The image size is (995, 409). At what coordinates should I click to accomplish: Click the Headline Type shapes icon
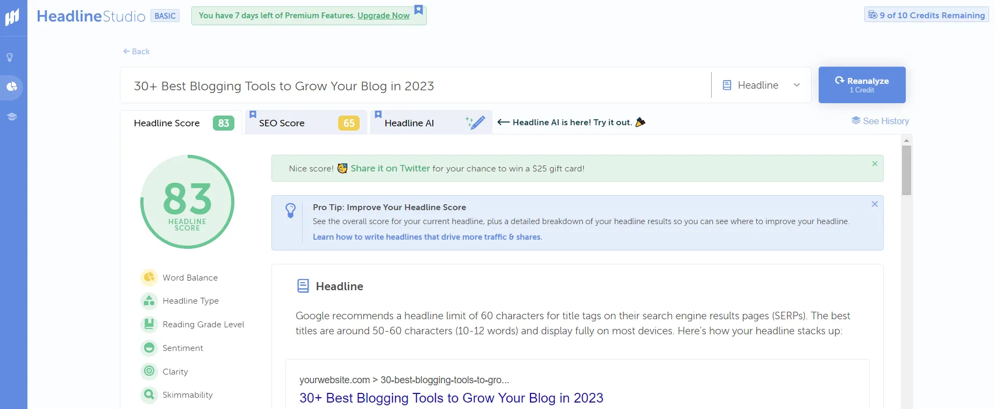149,301
